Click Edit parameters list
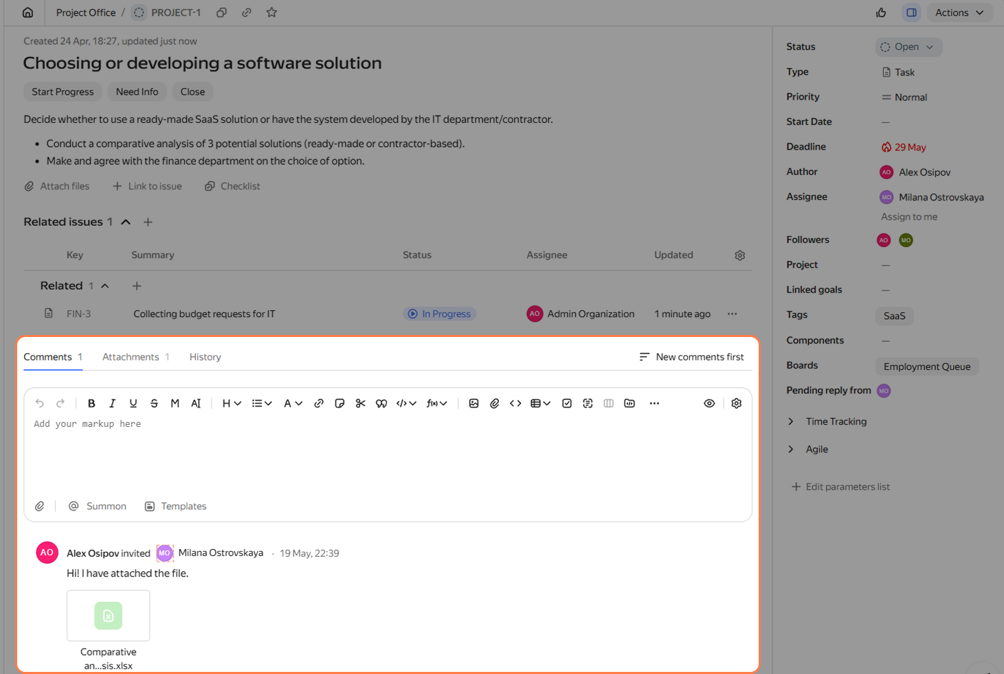 pos(840,487)
